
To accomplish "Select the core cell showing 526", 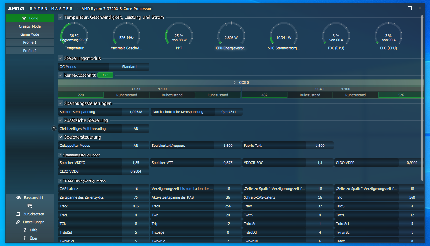I will (401, 95).
